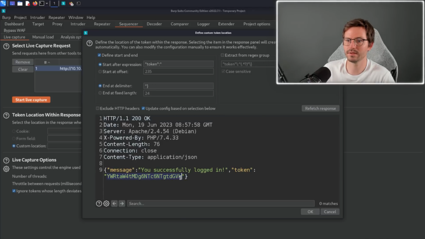Open the Project menu
425x239 pixels.
point(20,17)
